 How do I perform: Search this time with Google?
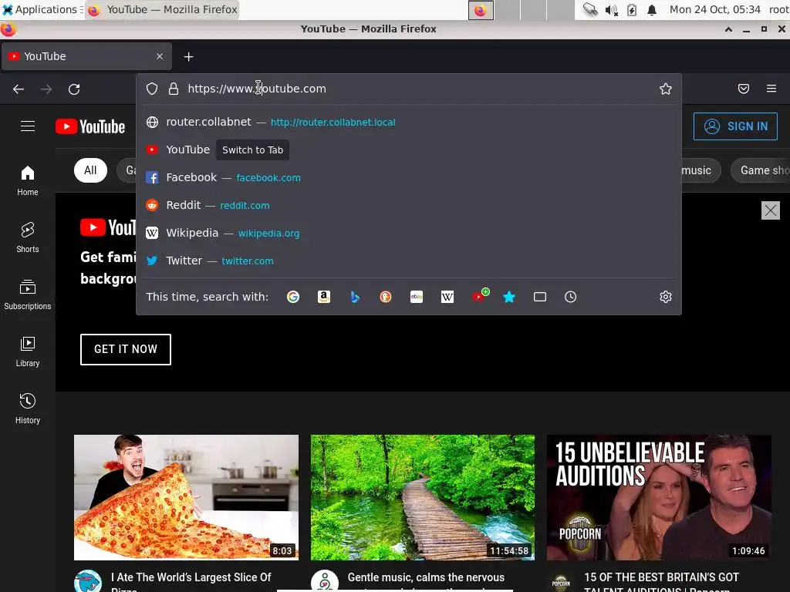tap(292, 297)
